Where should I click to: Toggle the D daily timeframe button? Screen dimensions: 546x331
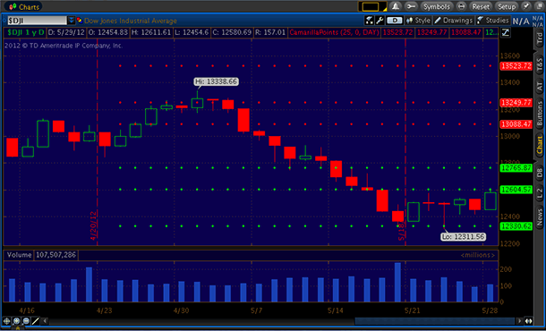tap(395, 21)
